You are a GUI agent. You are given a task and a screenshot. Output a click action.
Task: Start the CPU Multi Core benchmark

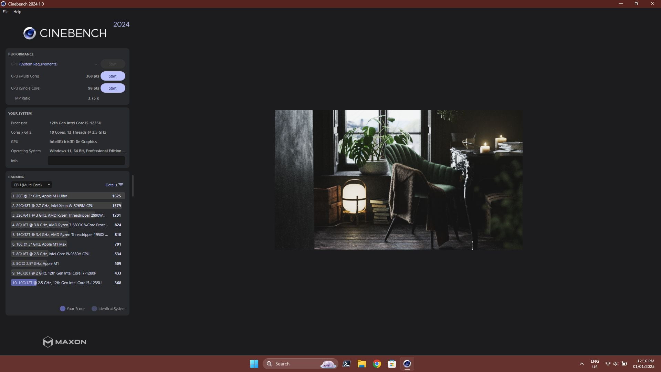113,76
